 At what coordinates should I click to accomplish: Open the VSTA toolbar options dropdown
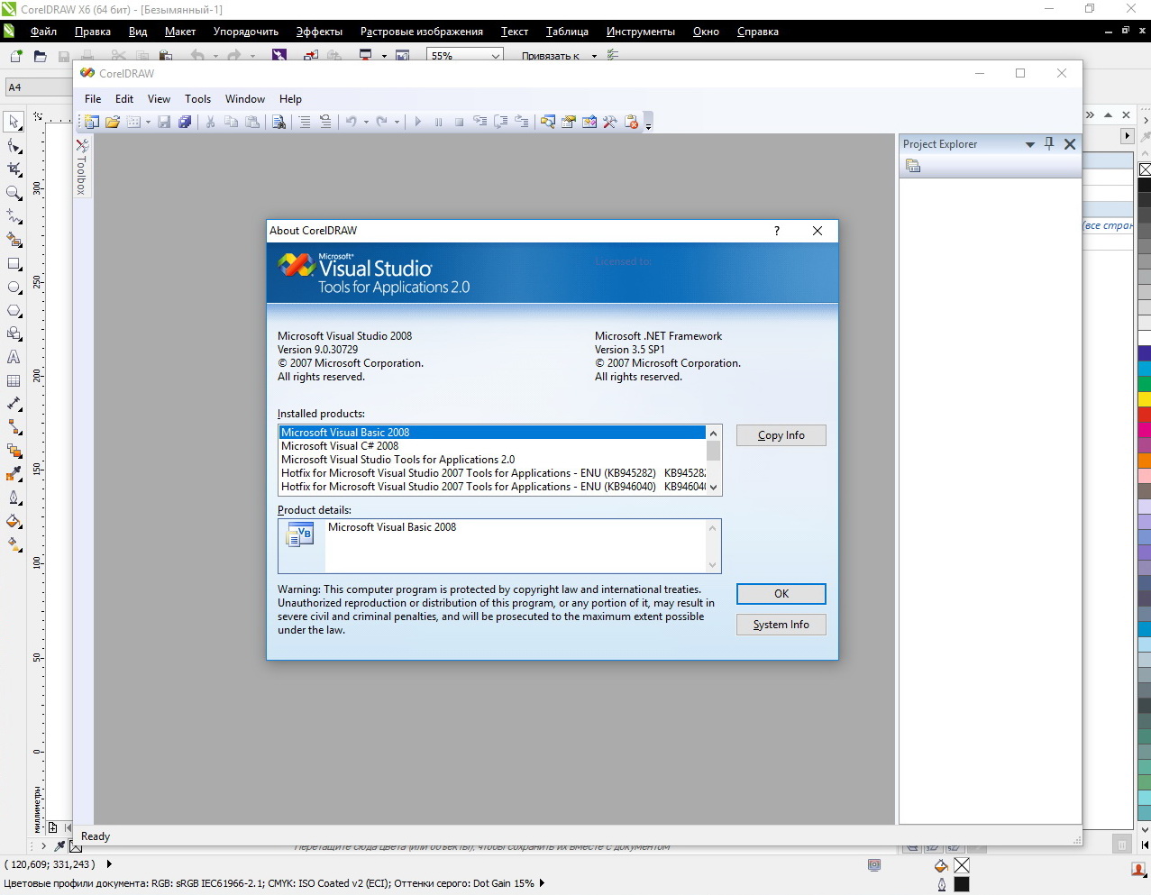pyautogui.click(x=648, y=123)
